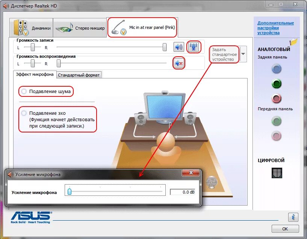Open microphone boost settings button
307x239 pixels.
[194, 47]
